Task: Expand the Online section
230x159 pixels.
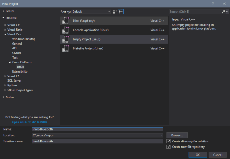Action: click(x=3, y=97)
